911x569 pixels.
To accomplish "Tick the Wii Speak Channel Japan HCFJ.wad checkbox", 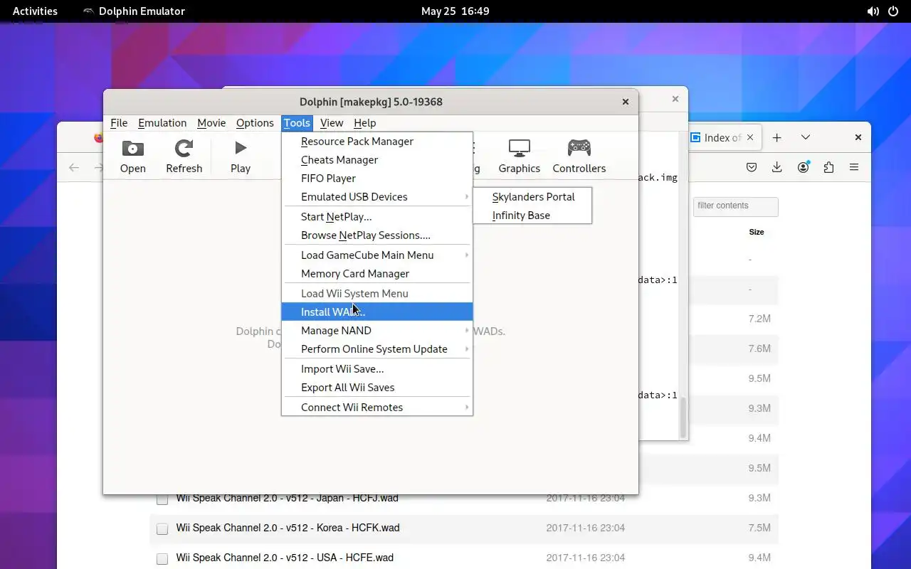I will point(162,499).
